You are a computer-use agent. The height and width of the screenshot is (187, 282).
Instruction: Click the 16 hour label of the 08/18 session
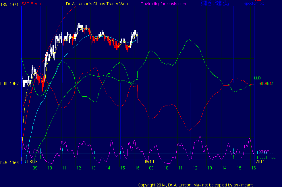[x=137, y=168]
